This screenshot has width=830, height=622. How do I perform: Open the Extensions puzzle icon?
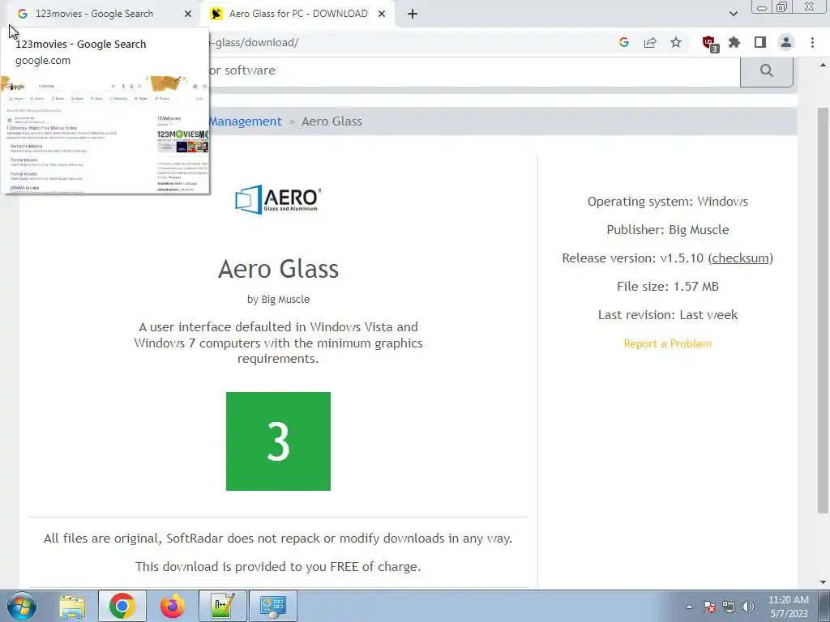coord(734,42)
